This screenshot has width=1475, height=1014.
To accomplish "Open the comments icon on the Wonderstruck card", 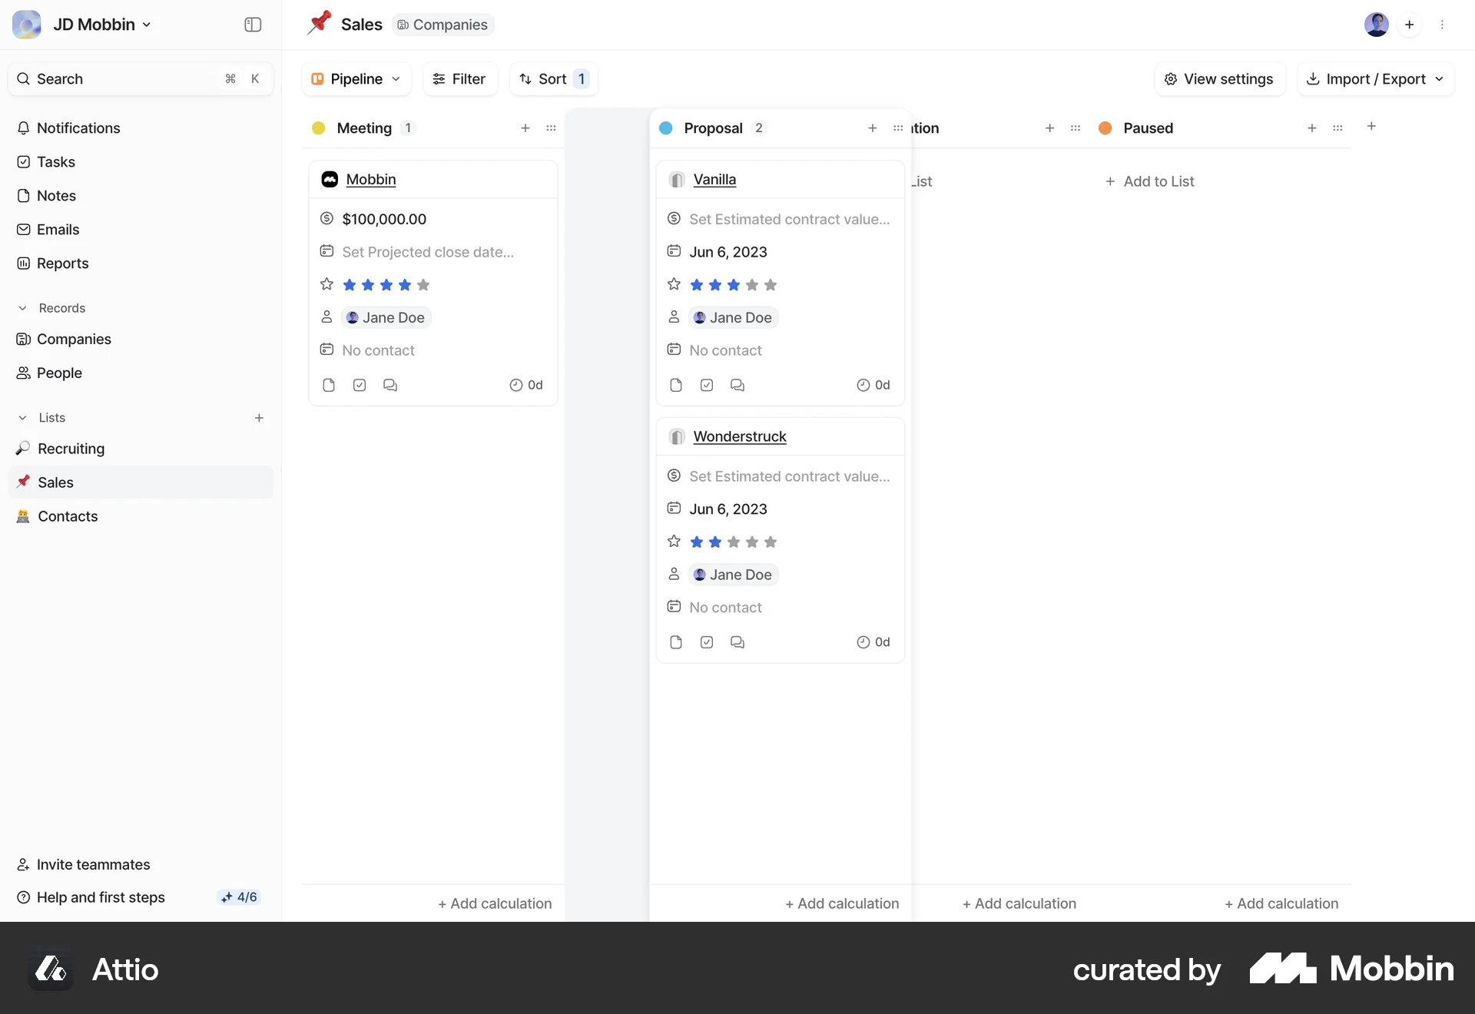I will (737, 642).
